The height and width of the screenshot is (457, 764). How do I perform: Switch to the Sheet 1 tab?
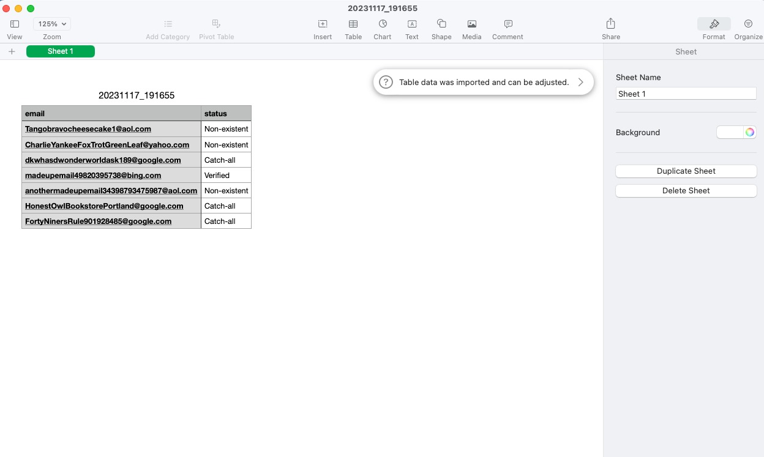click(60, 51)
